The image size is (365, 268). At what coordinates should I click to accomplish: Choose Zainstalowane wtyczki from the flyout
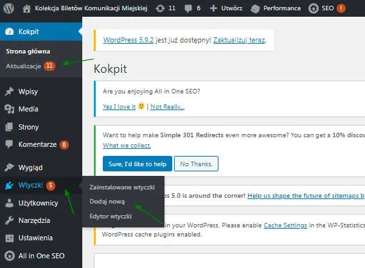(122, 187)
